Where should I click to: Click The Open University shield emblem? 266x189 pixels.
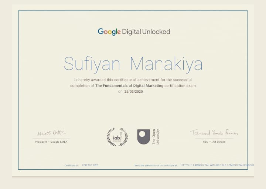point(143,137)
